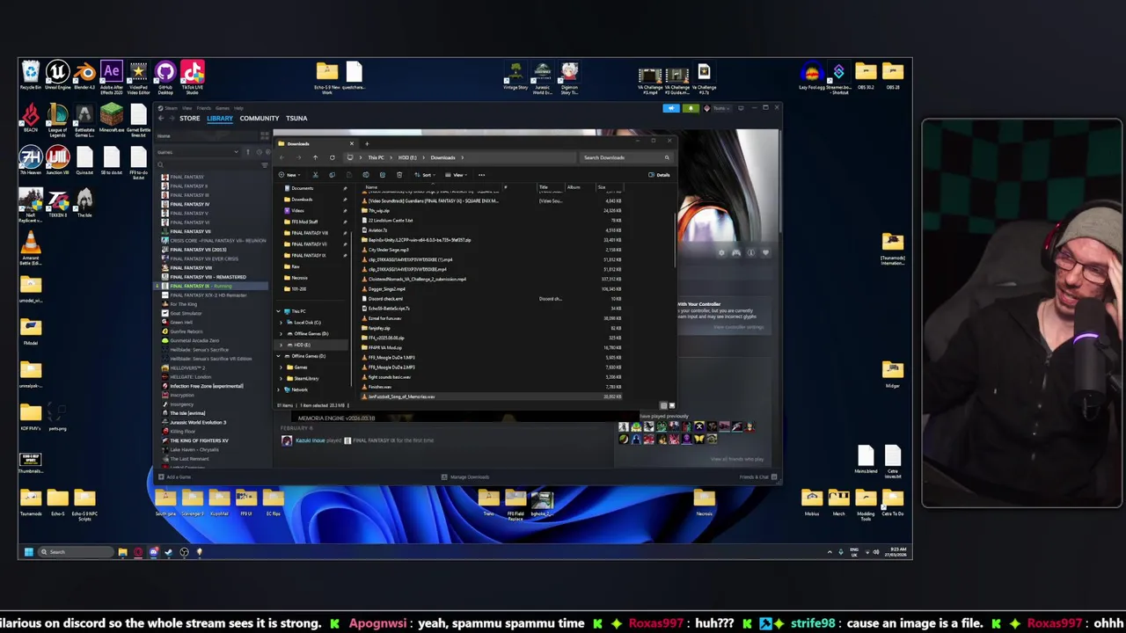Open the Steam collections grid icon next to Home
The width and height of the screenshot is (1126, 633).
coord(265,135)
